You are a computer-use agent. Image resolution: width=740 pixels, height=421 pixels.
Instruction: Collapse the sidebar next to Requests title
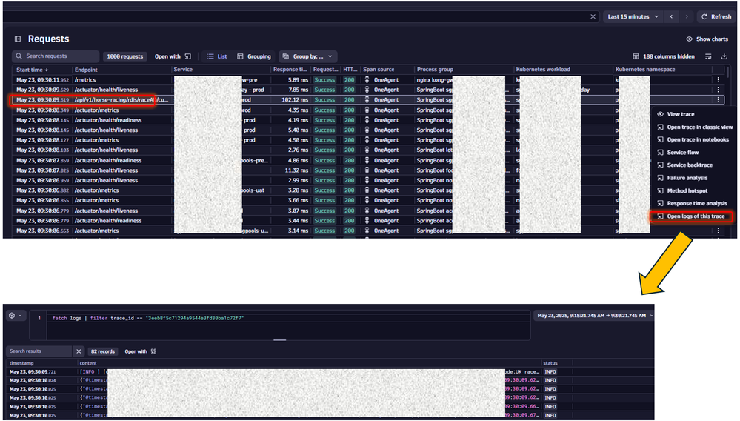17,39
